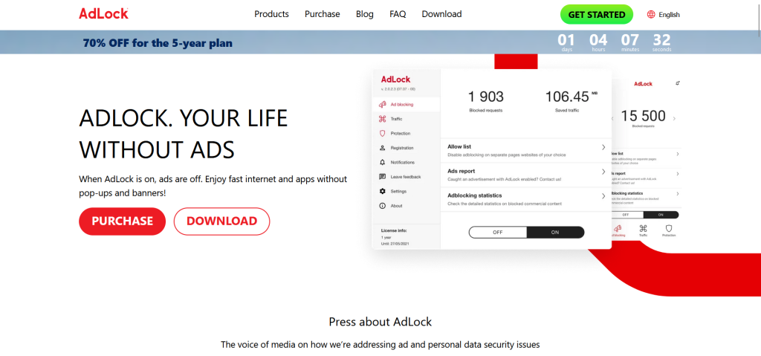Select the Ad blocking label in the sidebar

click(402, 104)
